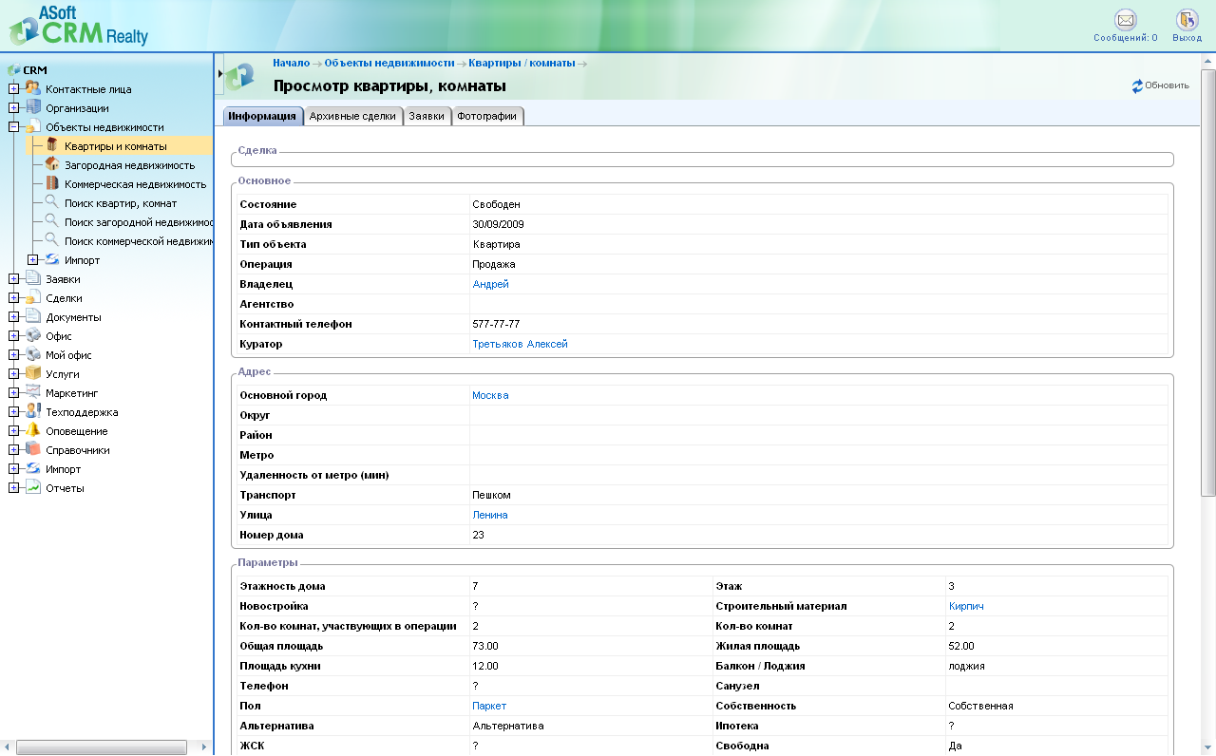Screen dimensions: 1216x756
Task: Open the Заявки tab
Action: (x=427, y=116)
